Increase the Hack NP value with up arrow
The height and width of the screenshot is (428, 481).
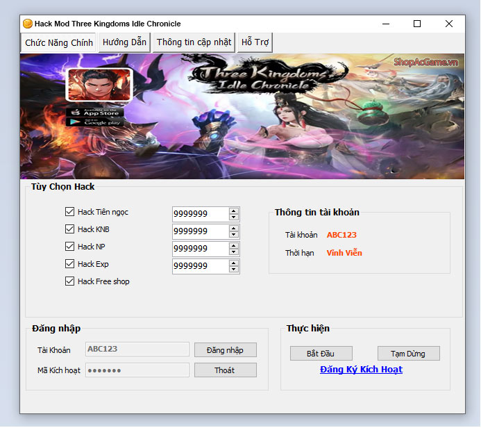coord(234,246)
